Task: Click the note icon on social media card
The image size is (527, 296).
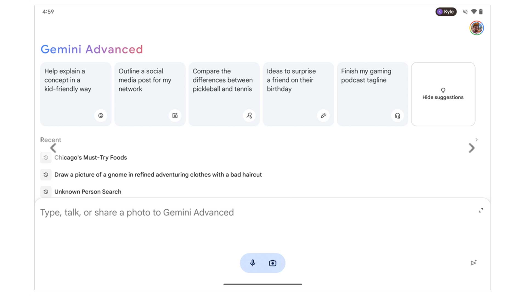Action: (x=175, y=116)
